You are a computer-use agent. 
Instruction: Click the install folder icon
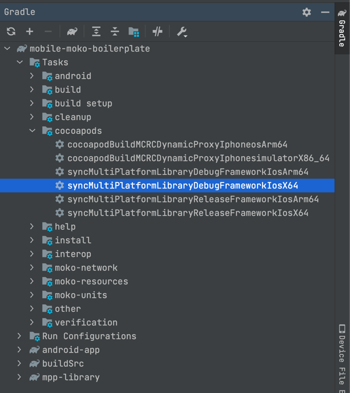pyautogui.click(x=47, y=241)
